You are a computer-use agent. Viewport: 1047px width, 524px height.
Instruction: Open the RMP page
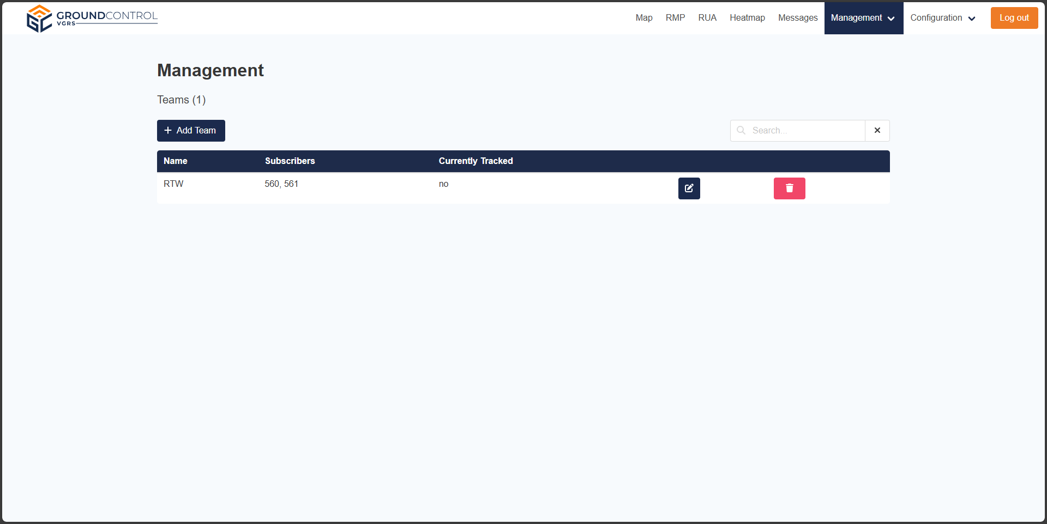click(x=675, y=18)
